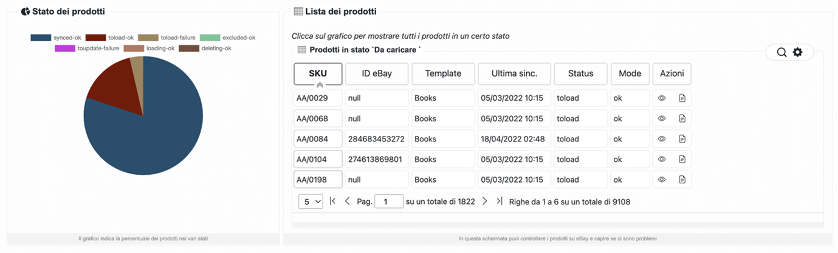Click Books template cell in row AA/0029
Viewport: 838px width, 253px height.
tap(443, 98)
